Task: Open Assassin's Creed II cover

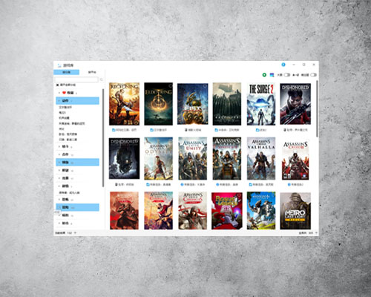Action: (295, 160)
